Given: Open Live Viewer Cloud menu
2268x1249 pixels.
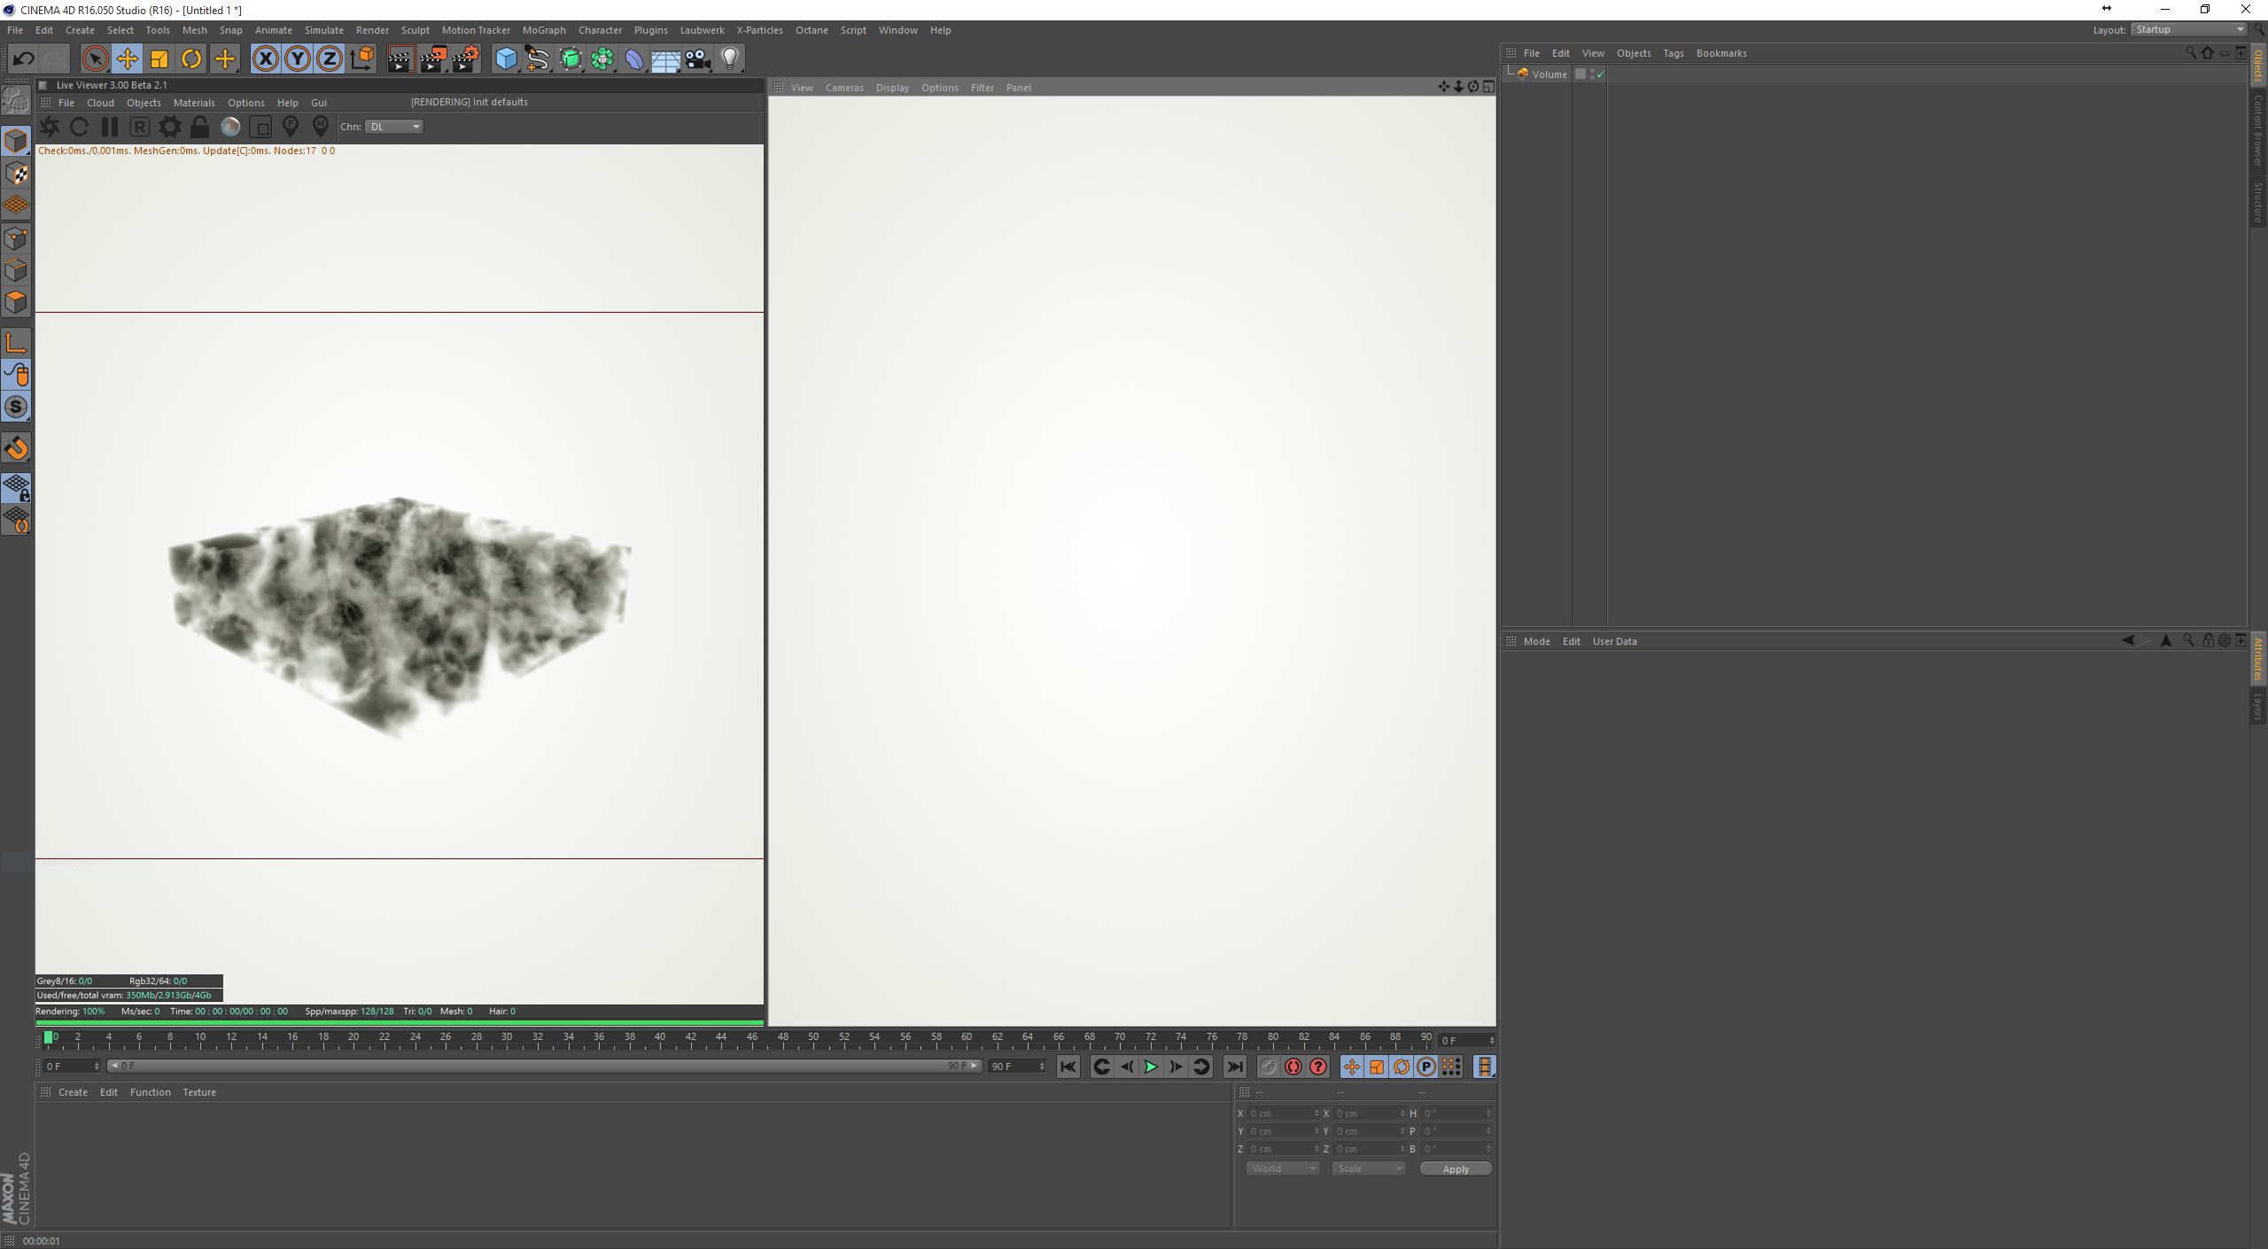Looking at the screenshot, I should pos(100,103).
